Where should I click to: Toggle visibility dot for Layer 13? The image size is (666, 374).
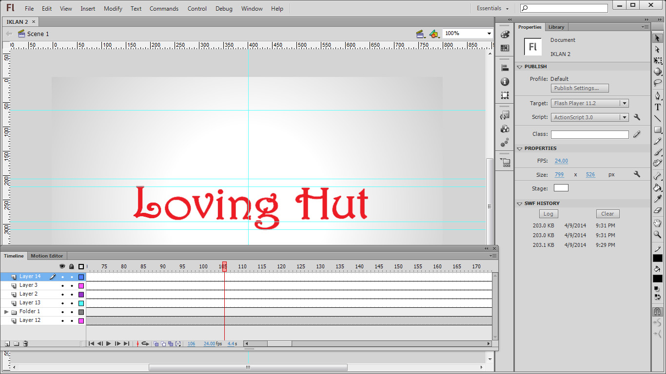(x=62, y=303)
